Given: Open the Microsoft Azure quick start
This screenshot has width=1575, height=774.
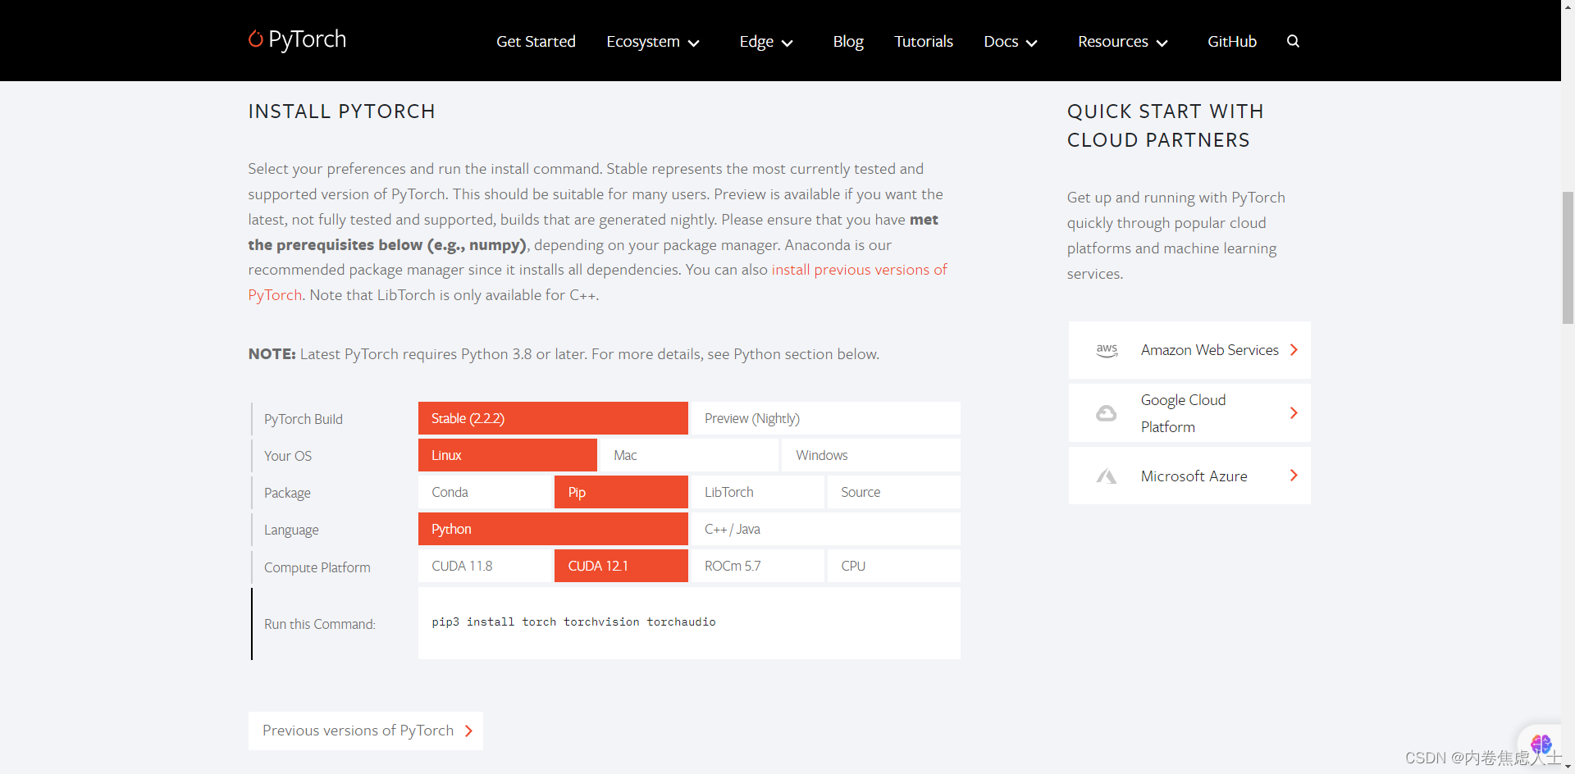Looking at the screenshot, I should (1189, 476).
